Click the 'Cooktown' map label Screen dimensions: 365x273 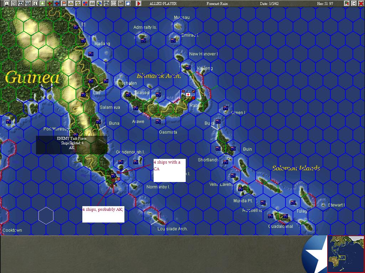pos(12,230)
